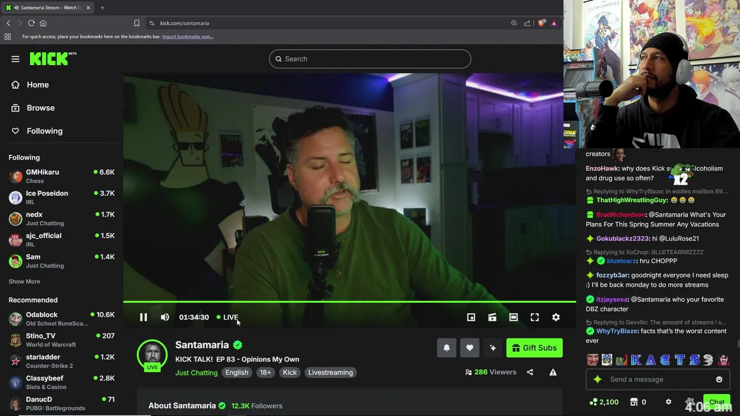Toggle picture-in-picture mode icon

coord(471,317)
